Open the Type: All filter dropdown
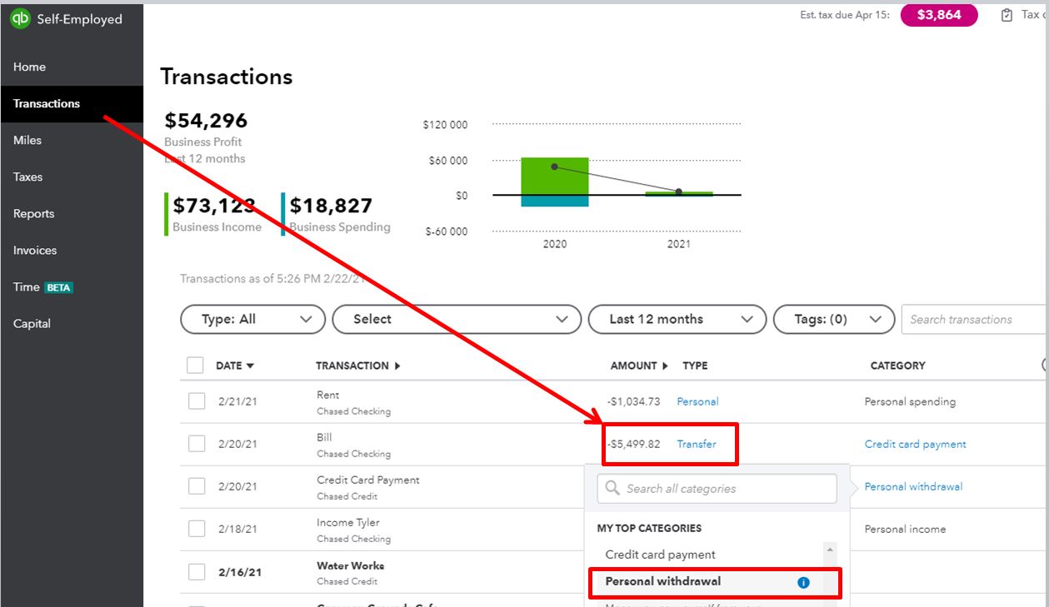Image resolution: width=1049 pixels, height=607 pixels. 252,319
